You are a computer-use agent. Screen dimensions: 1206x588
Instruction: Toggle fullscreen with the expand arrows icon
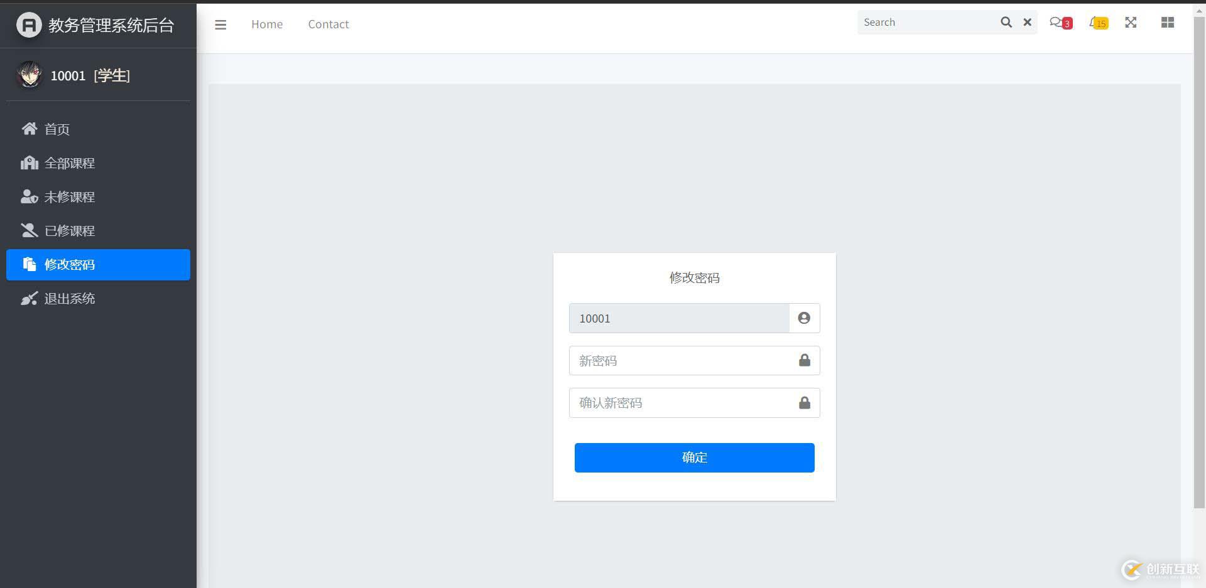pos(1131,23)
